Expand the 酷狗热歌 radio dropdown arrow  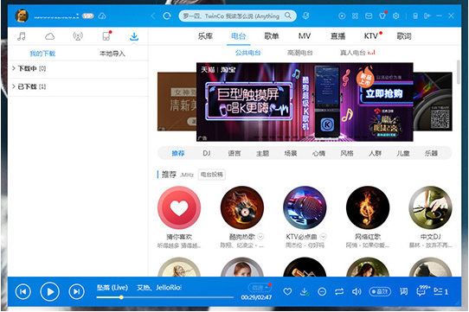pos(260,237)
